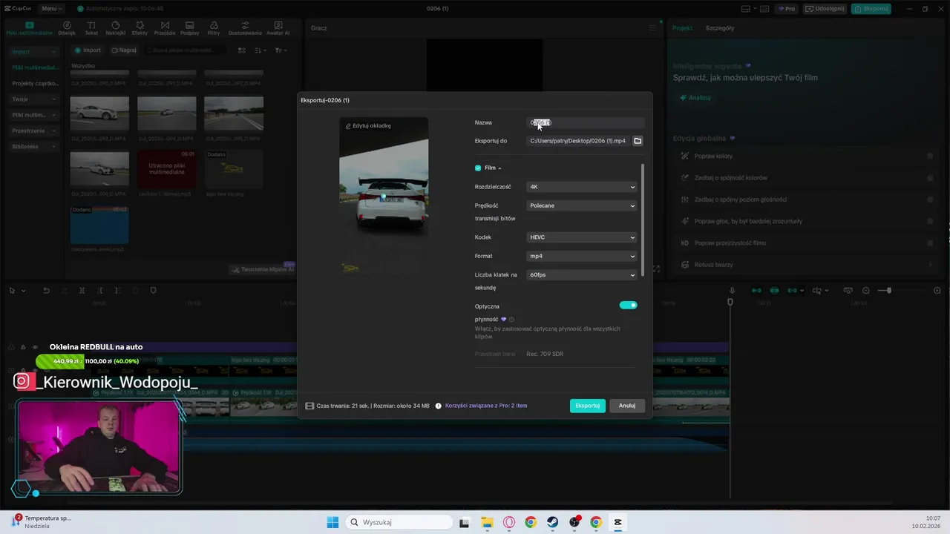
Task: Select Przestrzenie in the sidebar
Action: (33, 131)
